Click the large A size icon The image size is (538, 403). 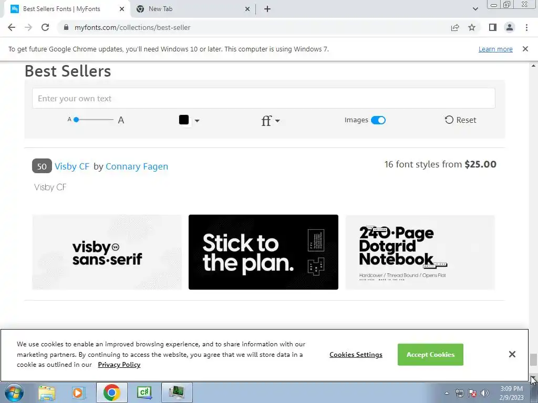pyautogui.click(x=121, y=120)
